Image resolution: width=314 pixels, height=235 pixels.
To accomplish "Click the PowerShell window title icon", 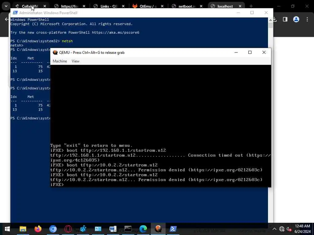I will [15, 13].
